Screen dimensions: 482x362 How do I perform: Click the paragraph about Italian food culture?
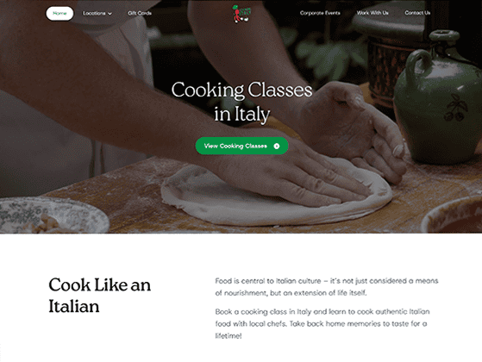(x=327, y=287)
